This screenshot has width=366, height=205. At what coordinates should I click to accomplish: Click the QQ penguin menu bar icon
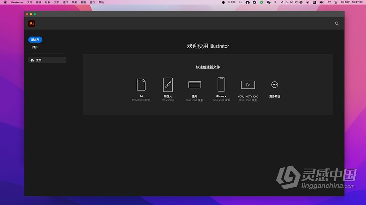pyautogui.click(x=223, y=2)
